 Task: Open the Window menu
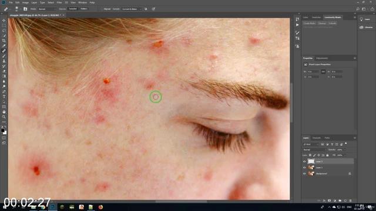coord(82,2)
